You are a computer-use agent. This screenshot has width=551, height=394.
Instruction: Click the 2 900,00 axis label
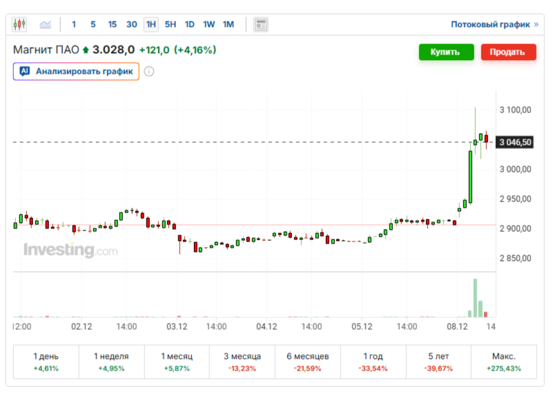[515, 228]
